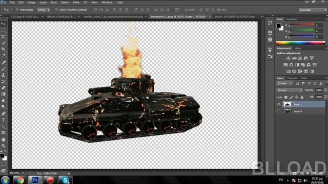Select the Brush tool

[4, 68]
